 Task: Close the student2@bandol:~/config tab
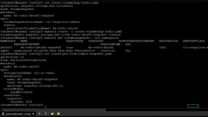pos(33,114)
